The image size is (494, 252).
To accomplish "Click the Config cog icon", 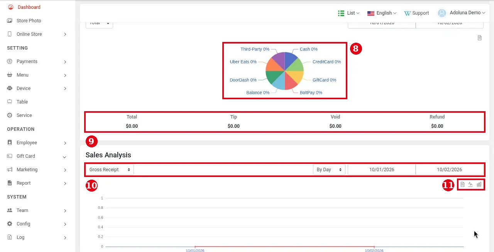I will point(10,224).
